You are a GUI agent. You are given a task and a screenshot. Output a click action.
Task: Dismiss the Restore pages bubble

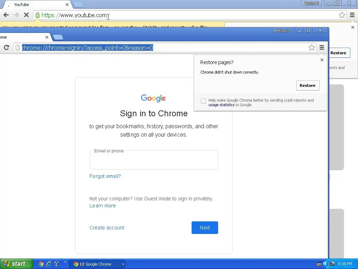(322, 60)
